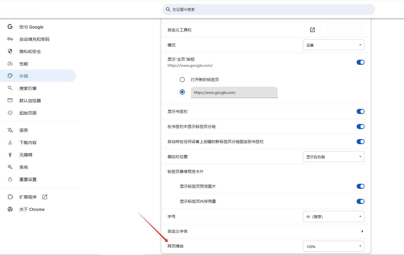Click the 自定义工具栏 row label
404x255 pixels.
point(179,30)
